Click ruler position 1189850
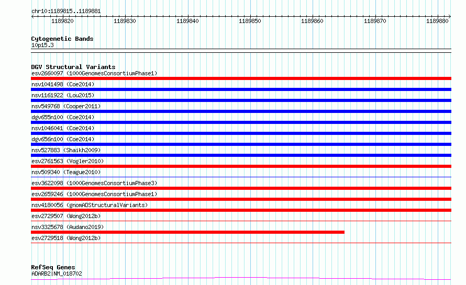 [250, 21]
